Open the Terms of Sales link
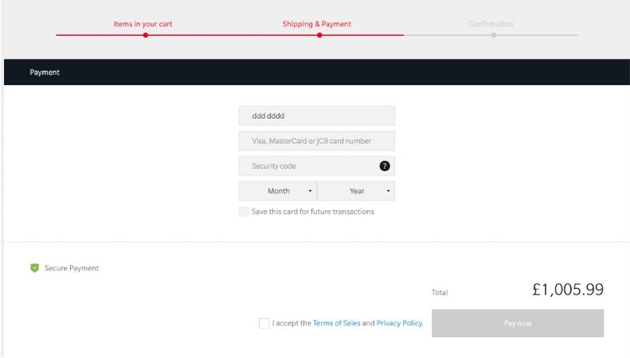 337,323
